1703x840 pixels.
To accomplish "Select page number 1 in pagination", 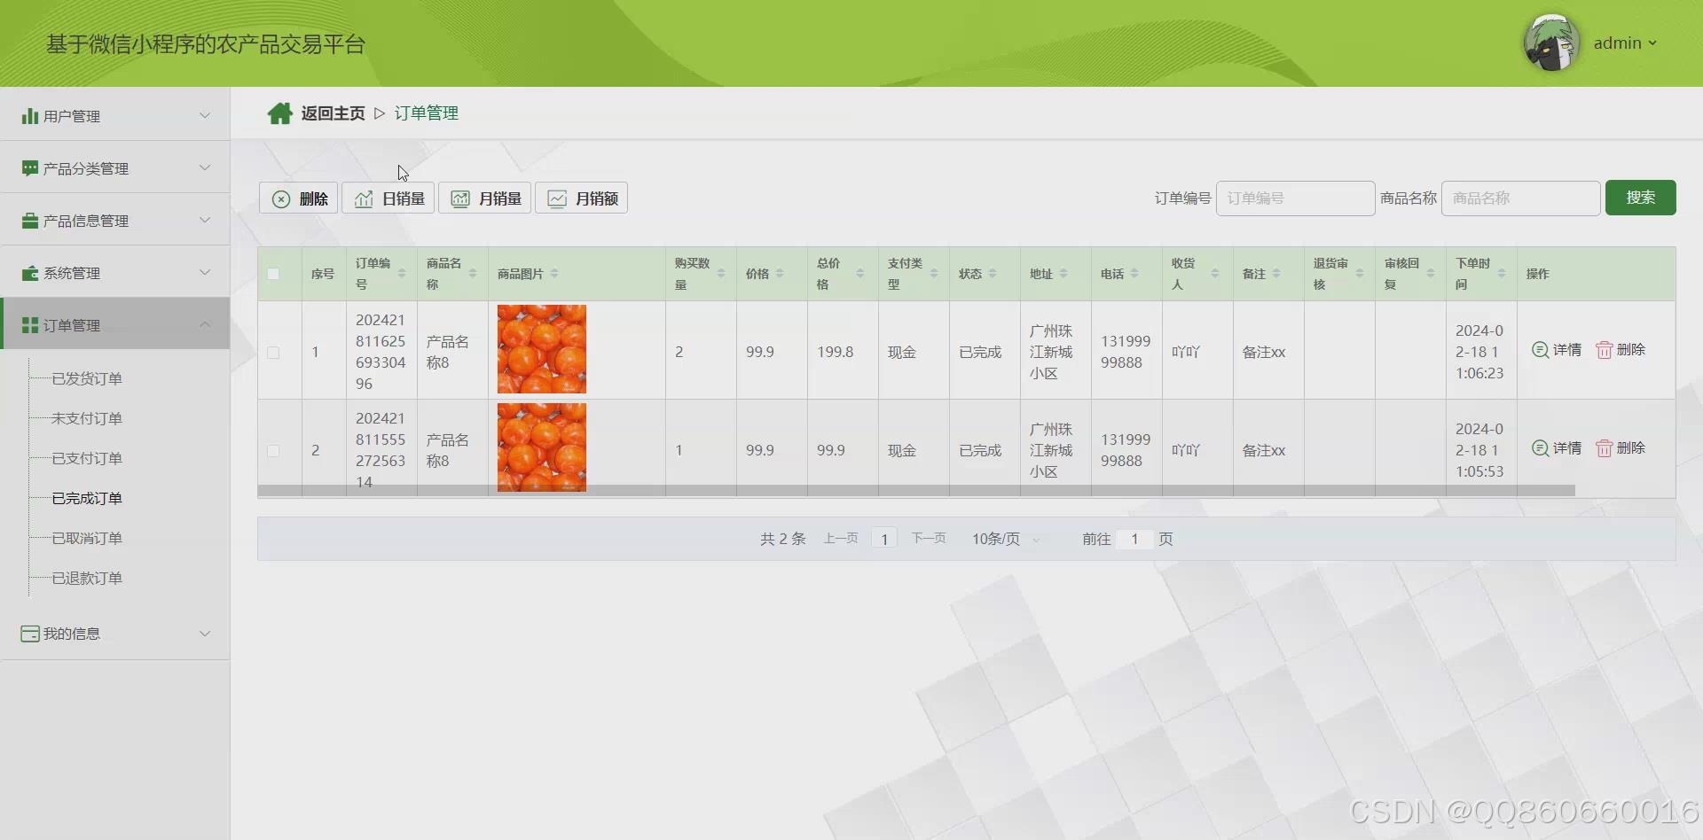I will click(884, 539).
